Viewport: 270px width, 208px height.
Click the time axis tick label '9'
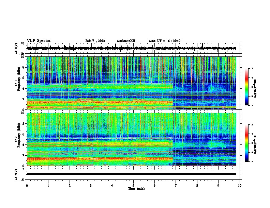[x=218, y=186]
